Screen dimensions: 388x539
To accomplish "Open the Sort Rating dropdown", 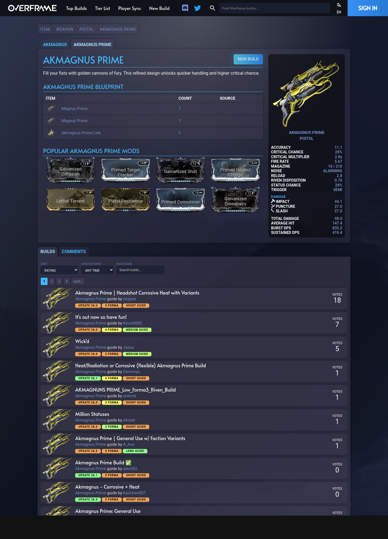I will coord(59,270).
